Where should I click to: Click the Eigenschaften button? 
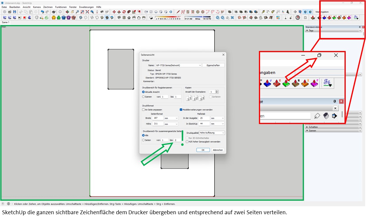pos(213,65)
